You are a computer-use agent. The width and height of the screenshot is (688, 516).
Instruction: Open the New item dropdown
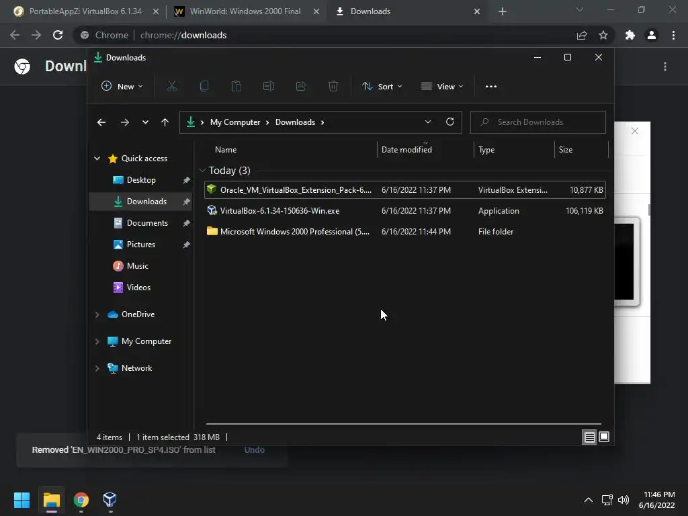click(122, 87)
